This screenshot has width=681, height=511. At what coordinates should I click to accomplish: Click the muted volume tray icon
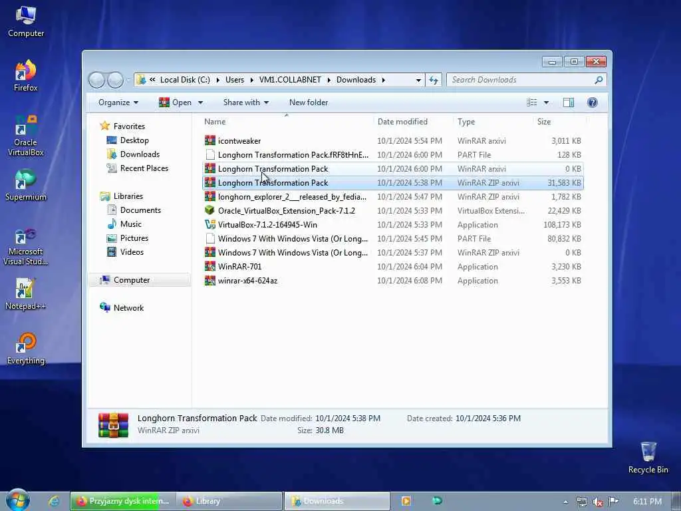pos(598,502)
